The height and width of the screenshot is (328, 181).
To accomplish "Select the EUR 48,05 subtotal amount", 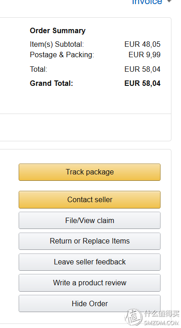I will [142, 45].
